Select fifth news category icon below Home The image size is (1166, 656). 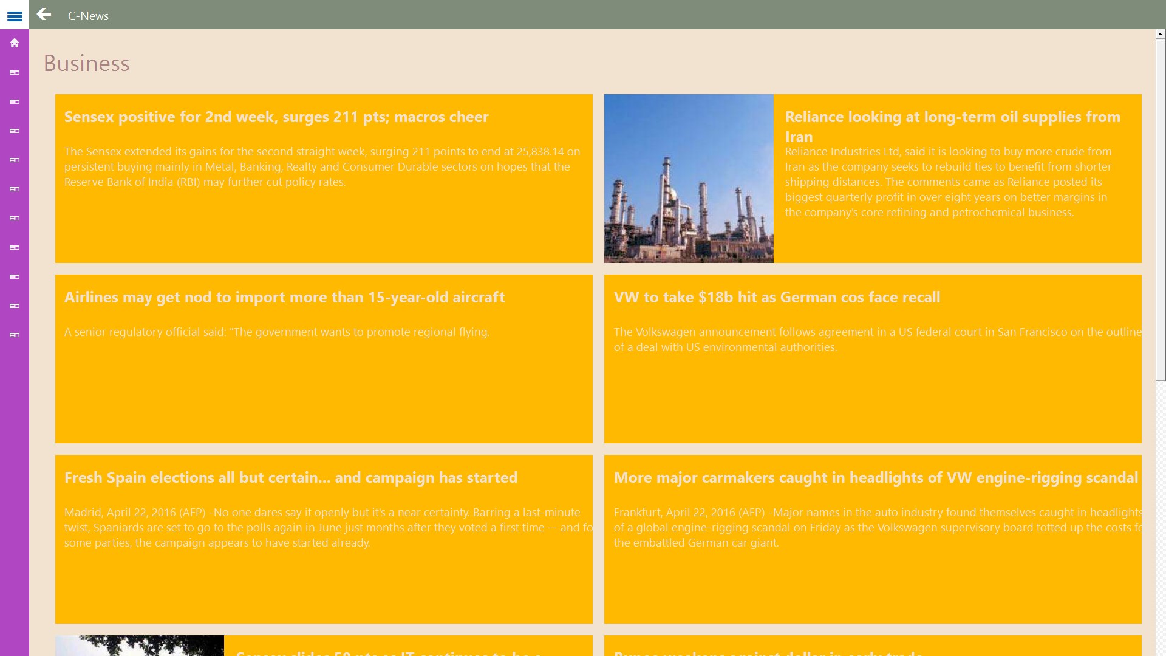click(x=15, y=189)
